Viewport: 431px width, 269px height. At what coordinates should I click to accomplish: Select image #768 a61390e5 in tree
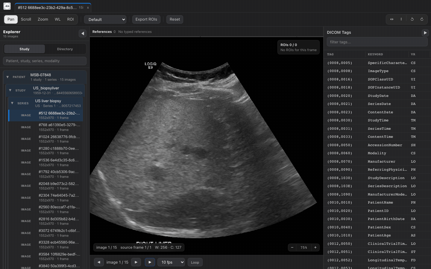coord(46,127)
